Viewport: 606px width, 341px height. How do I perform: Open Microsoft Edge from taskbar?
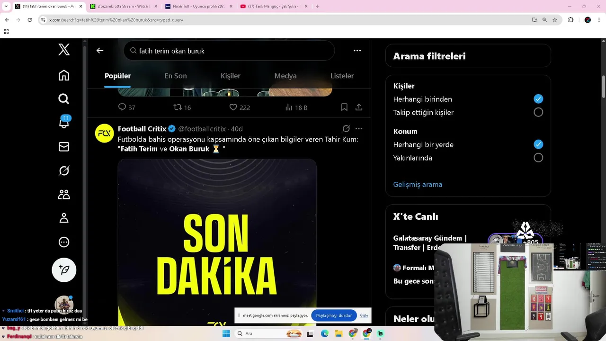pos(325,333)
